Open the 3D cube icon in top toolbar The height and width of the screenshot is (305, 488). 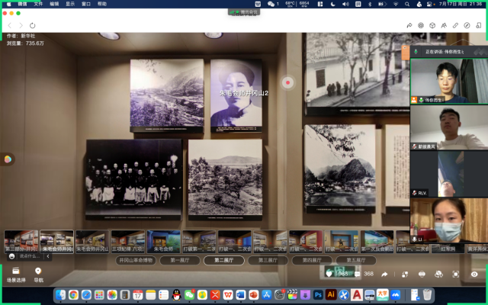coord(432,25)
